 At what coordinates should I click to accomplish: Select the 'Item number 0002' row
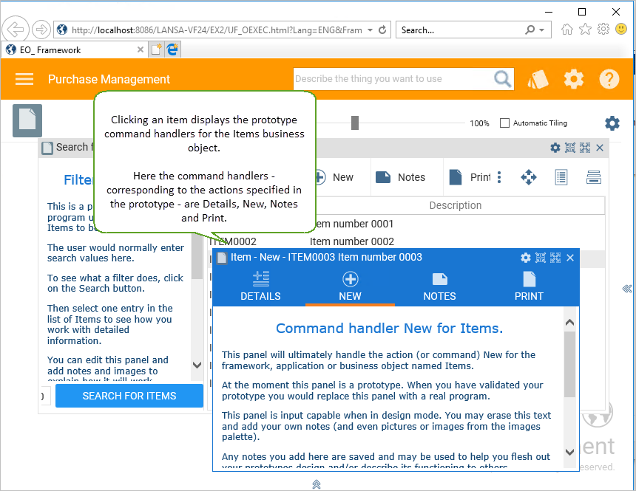pos(405,241)
